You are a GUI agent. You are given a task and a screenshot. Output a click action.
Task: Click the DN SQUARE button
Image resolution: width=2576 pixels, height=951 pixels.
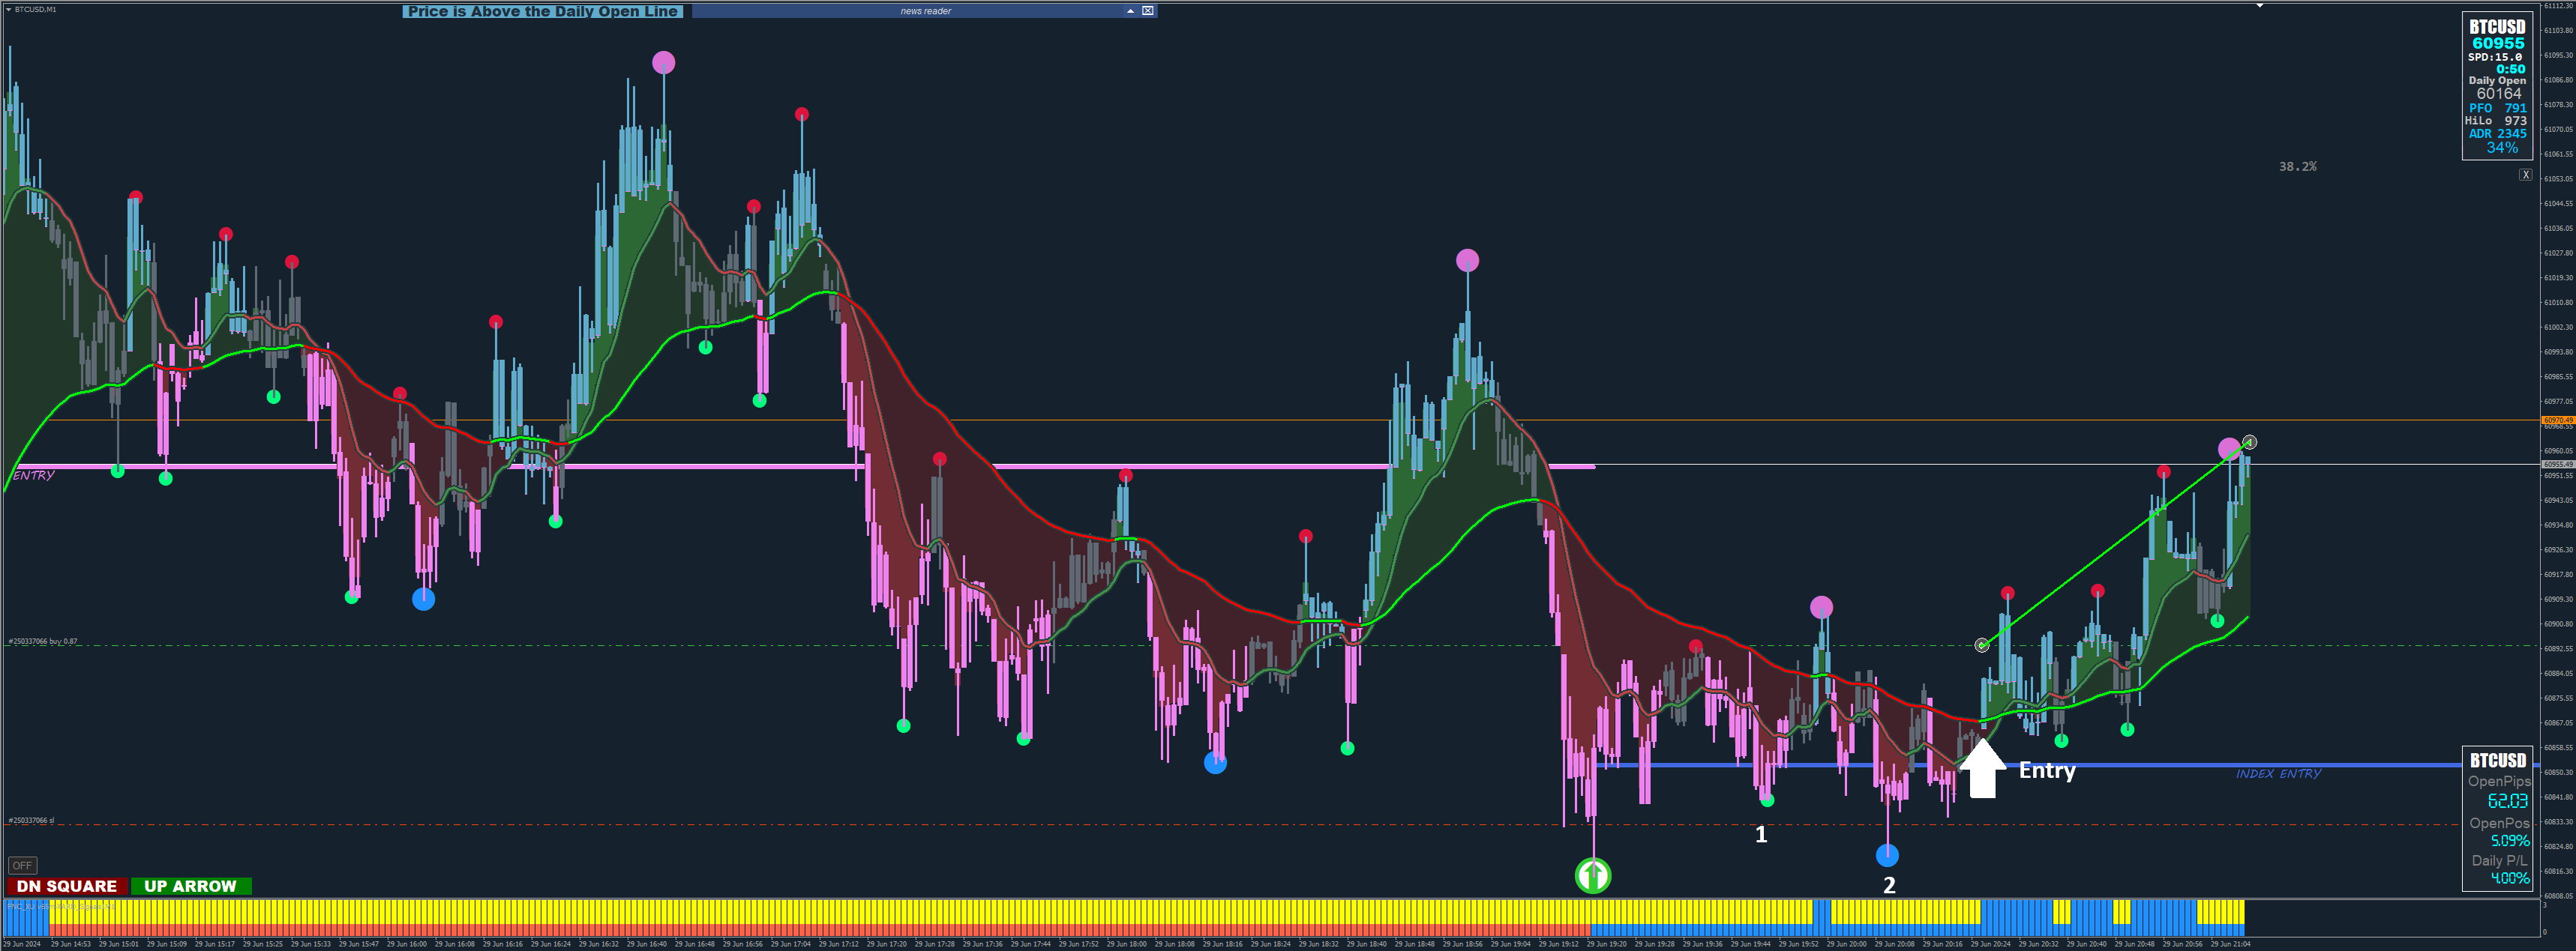pos(66,886)
